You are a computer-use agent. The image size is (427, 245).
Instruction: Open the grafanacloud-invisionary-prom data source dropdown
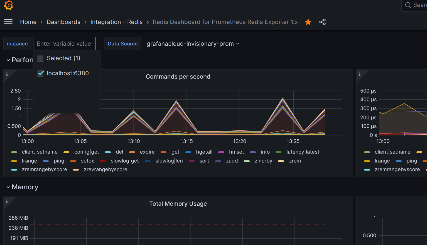pyautogui.click(x=193, y=43)
